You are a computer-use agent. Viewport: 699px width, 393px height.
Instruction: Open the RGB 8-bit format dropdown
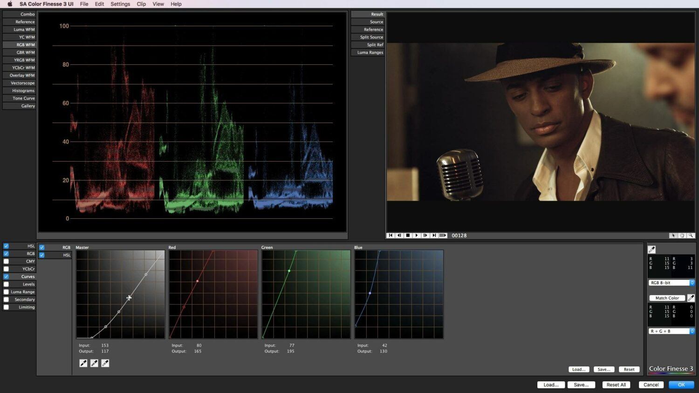pos(672,283)
